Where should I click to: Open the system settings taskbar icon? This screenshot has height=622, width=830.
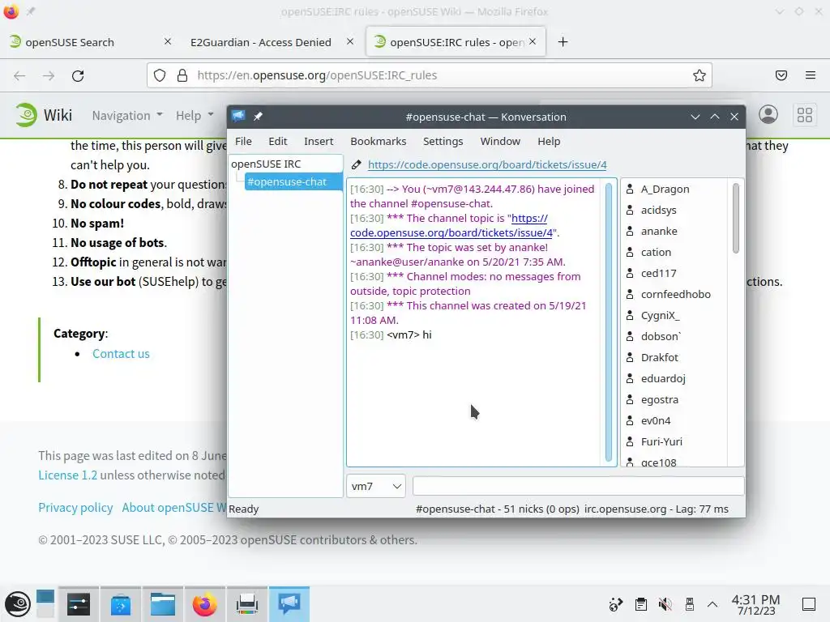point(79,604)
